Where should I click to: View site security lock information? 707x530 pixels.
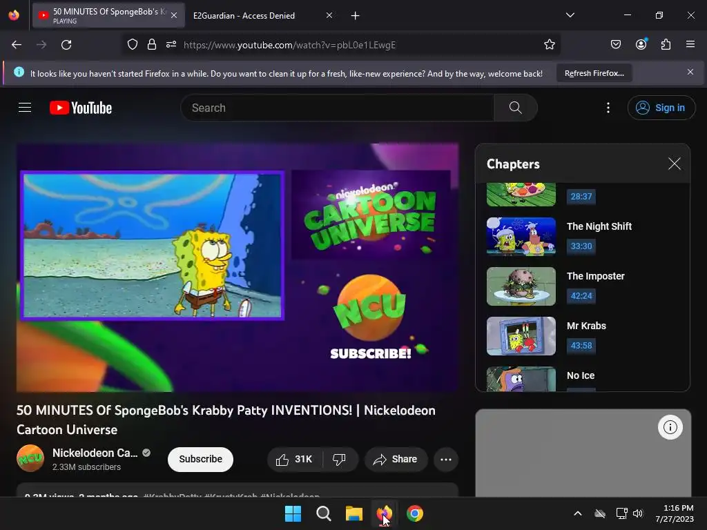coord(152,45)
